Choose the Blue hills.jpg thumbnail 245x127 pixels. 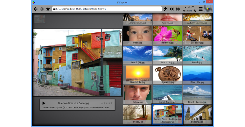click(197, 75)
